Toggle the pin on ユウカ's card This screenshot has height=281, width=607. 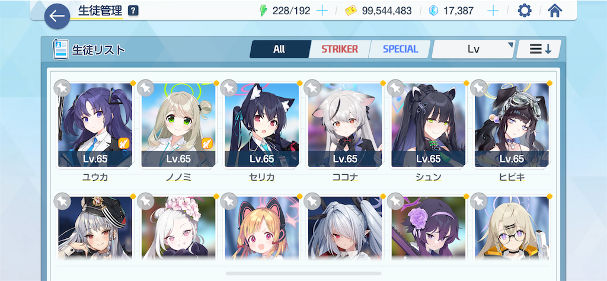click(62, 88)
